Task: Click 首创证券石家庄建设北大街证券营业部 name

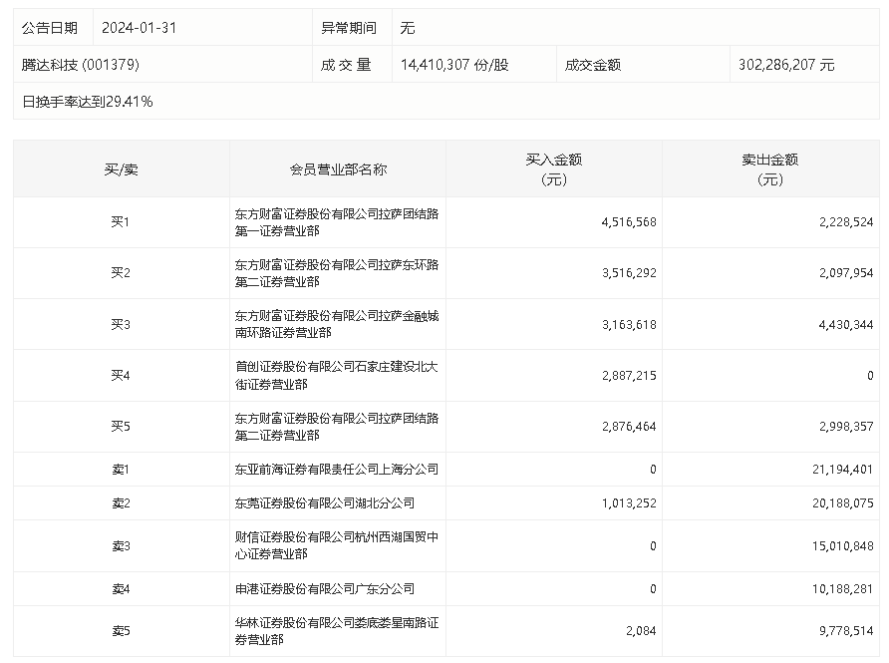Action: tap(337, 376)
